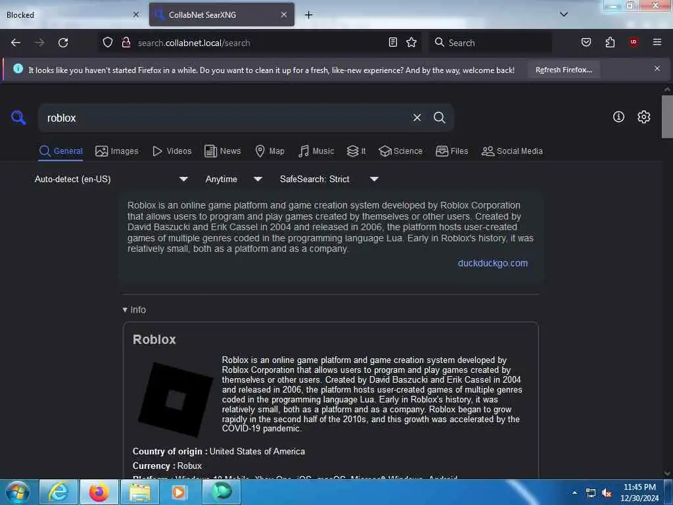Screen dimensions: 673x505
Task: Collapse the Info section
Action: (134, 310)
